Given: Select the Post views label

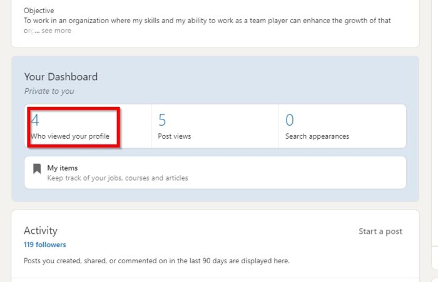Looking at the screenshot, I should (x=175, y=136).
